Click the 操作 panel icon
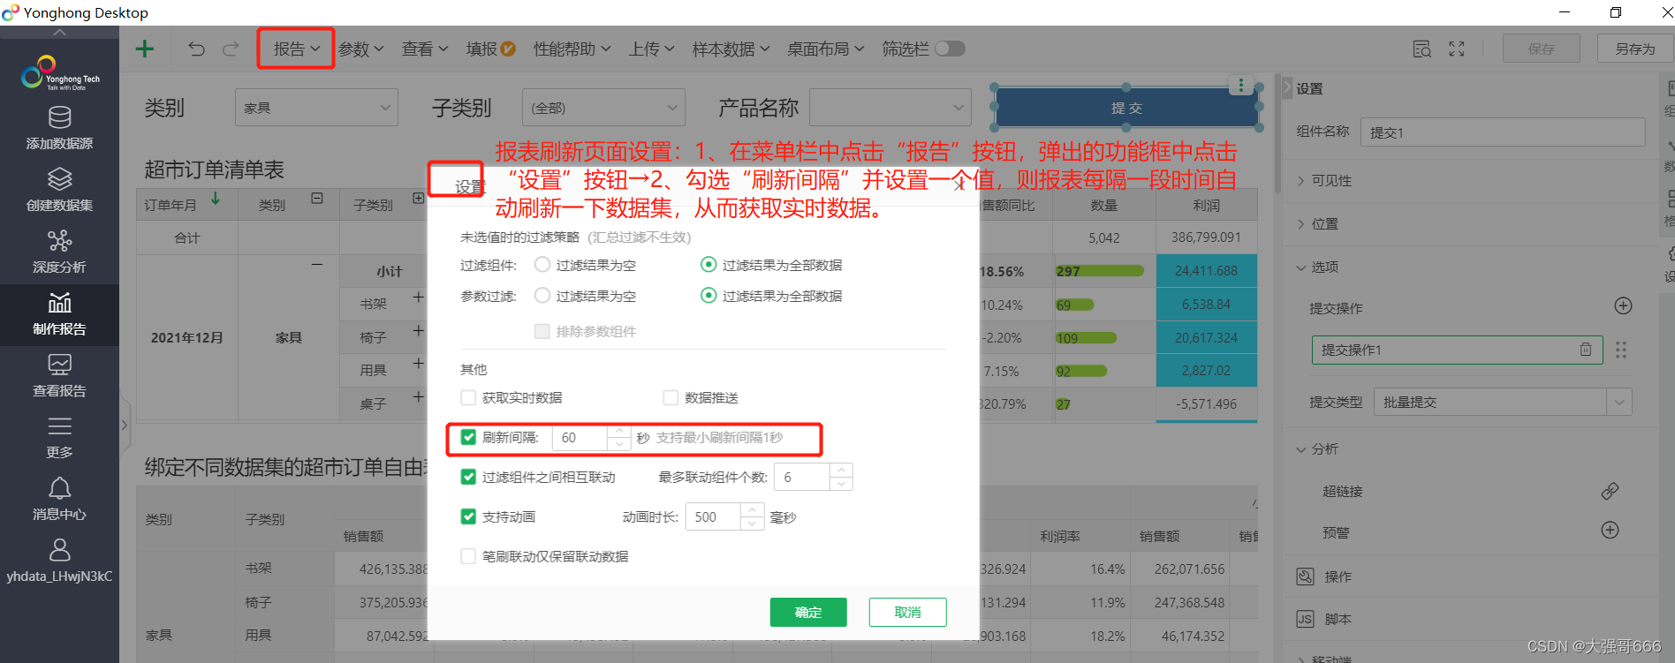Viewport: 1675px width, 663px height. pos(1305,576)
